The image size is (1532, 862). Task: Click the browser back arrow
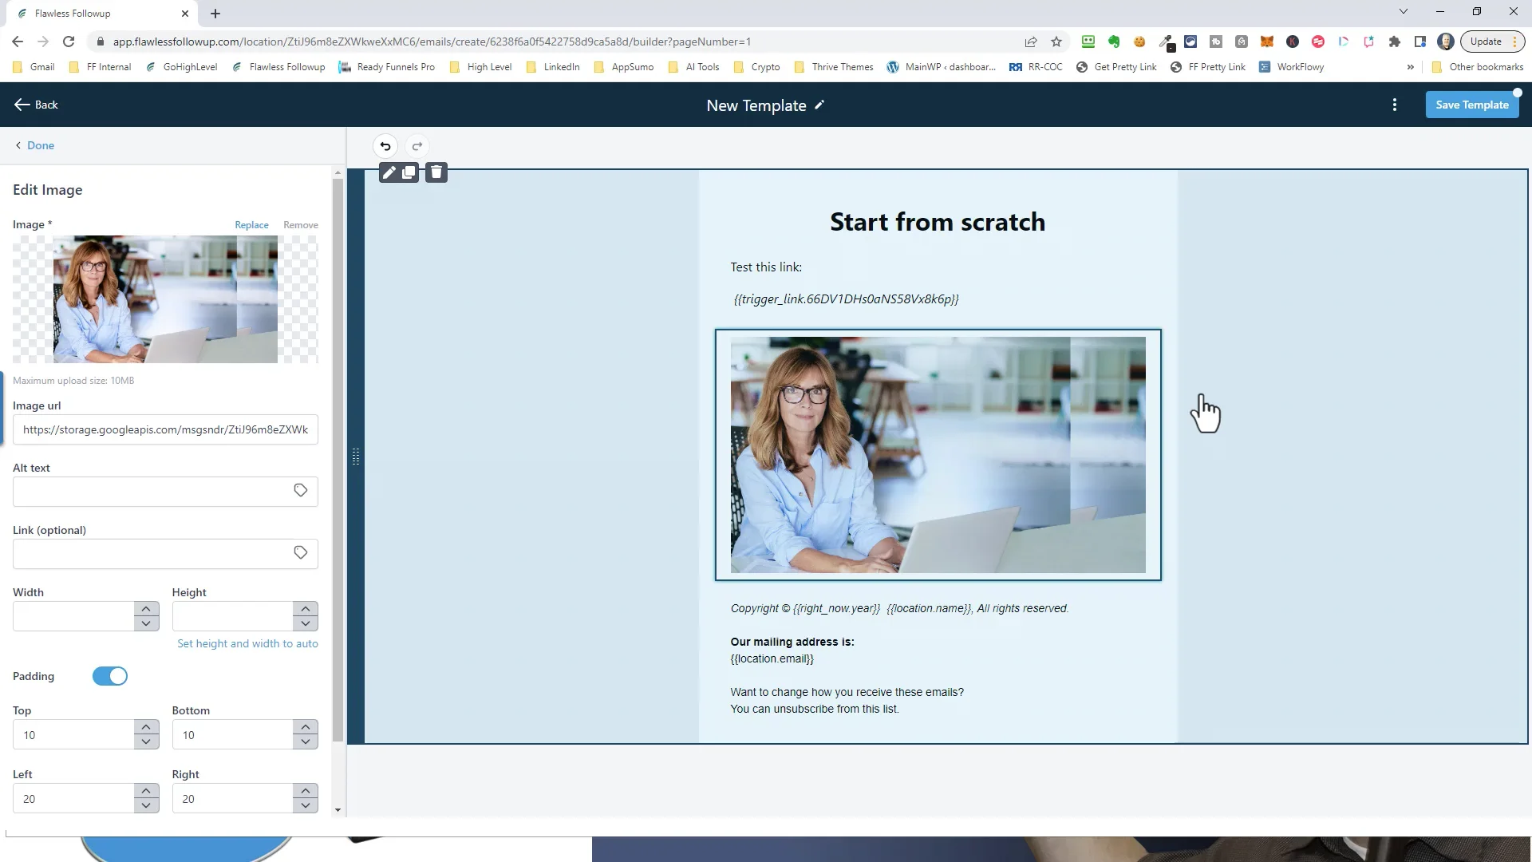(x=18, y=42)
